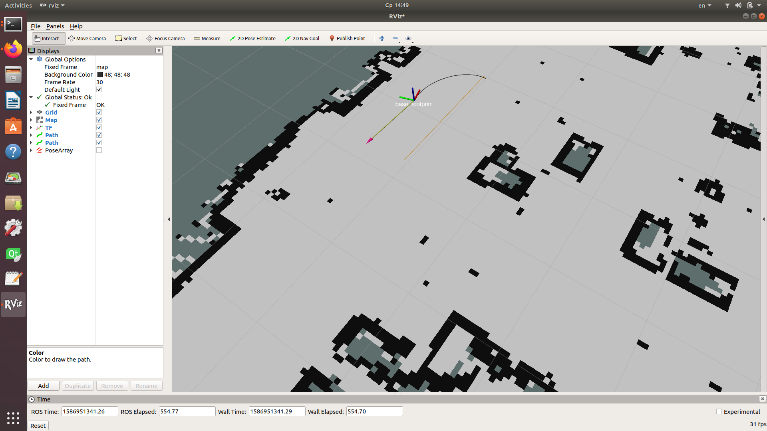The height and width of the screenshot is (431, 767).
Task: Collapse Global Status tree node
Action: click(x=31, y=97)
